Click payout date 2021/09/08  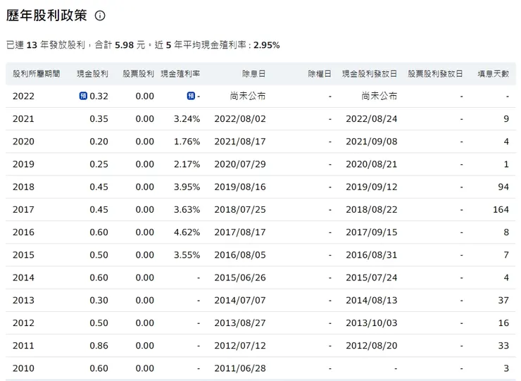pyautogui.click(x=372, y=142)
